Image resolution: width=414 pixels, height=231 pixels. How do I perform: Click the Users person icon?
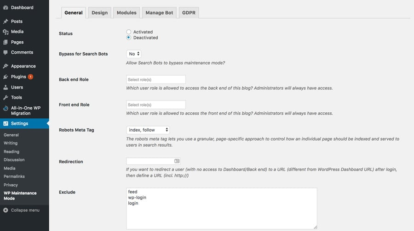[6, 87]
